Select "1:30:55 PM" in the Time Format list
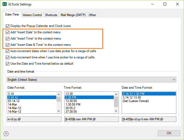This screenshot has height=140, width=184. click(89, 105)
